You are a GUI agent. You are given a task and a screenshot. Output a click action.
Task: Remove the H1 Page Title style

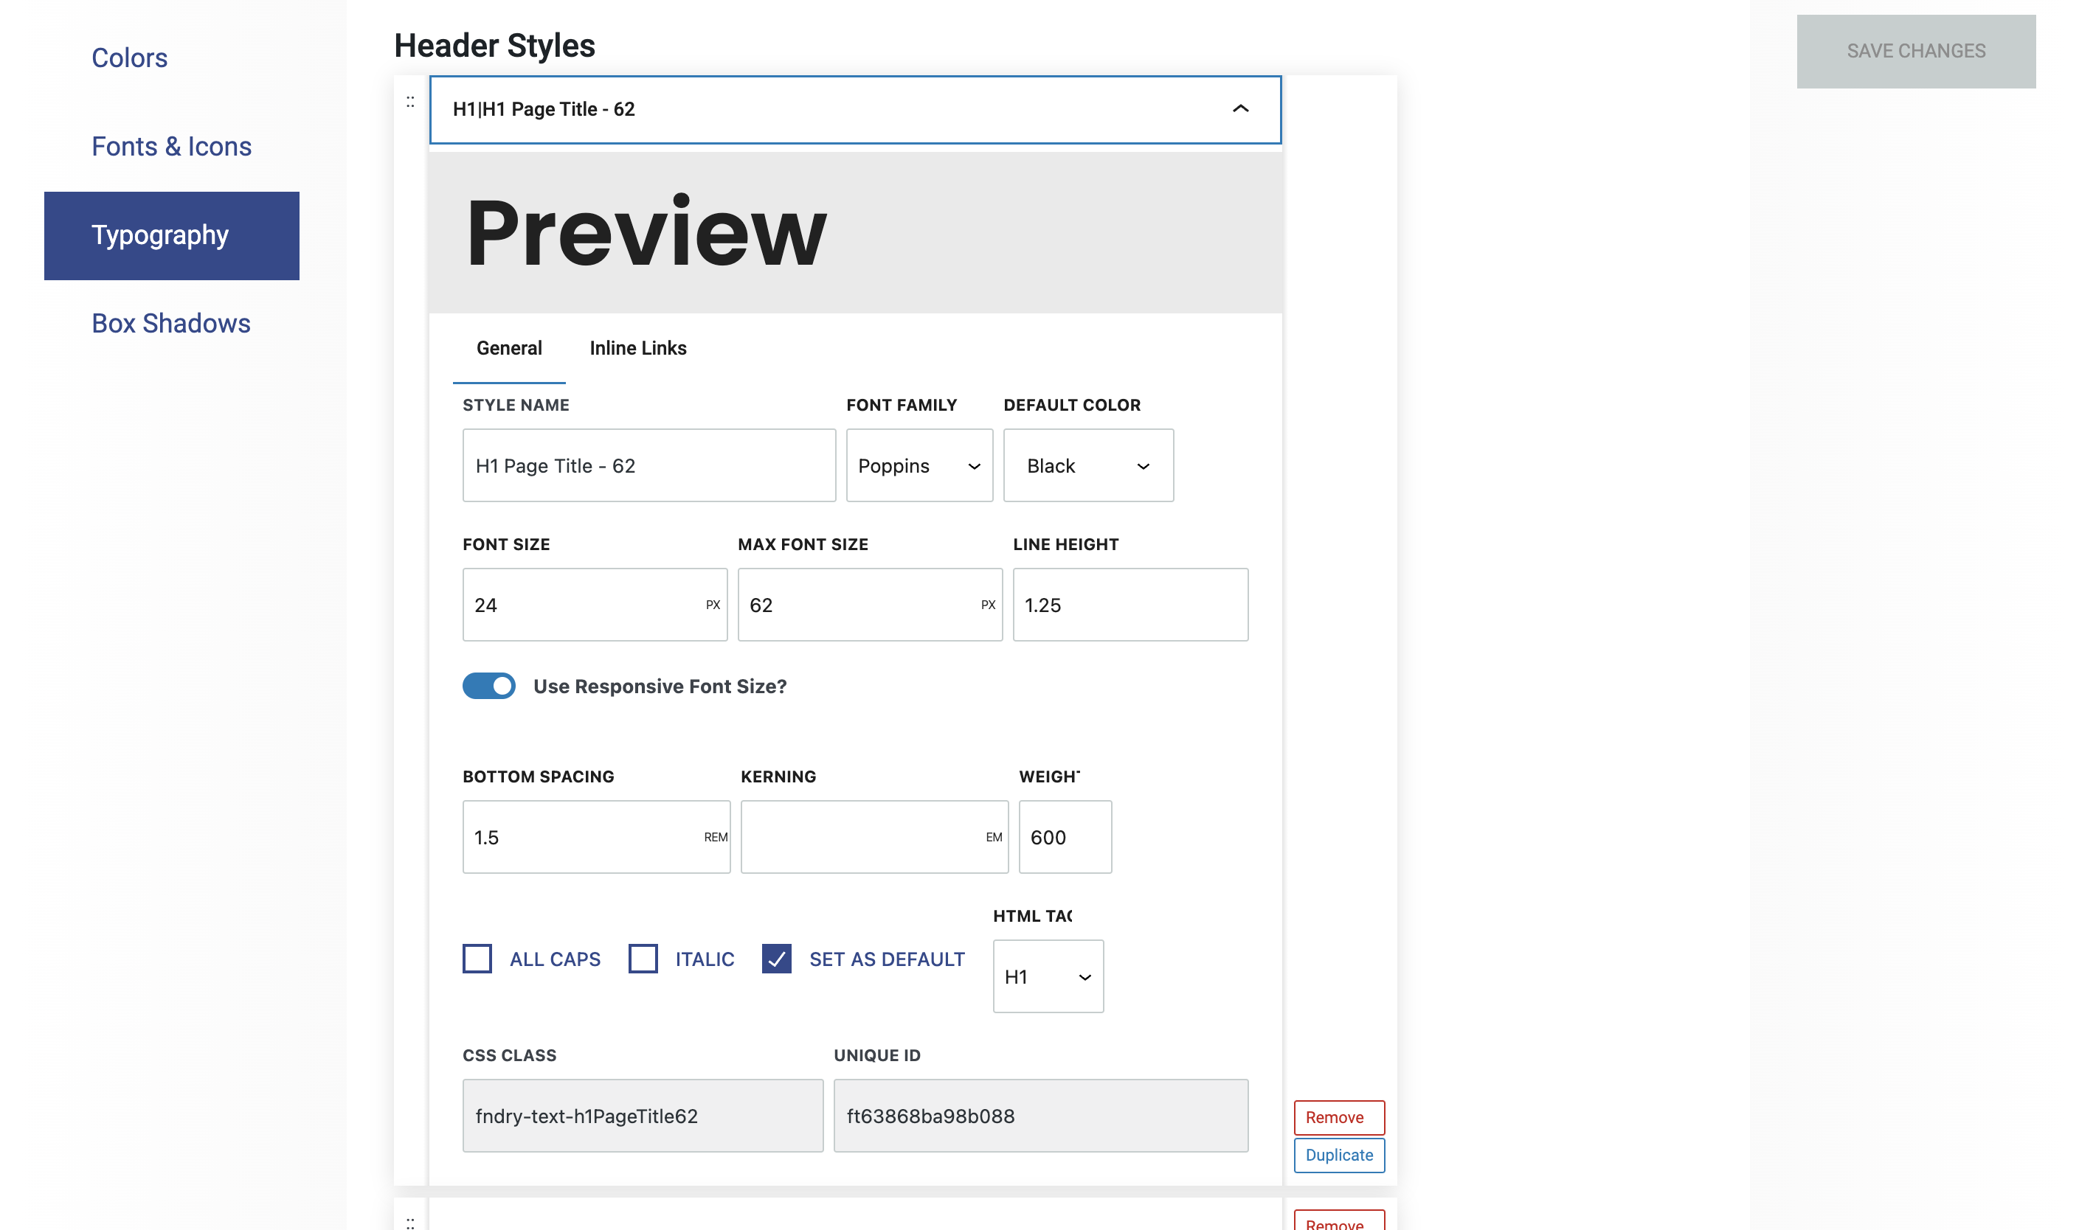[1338, 1116]
